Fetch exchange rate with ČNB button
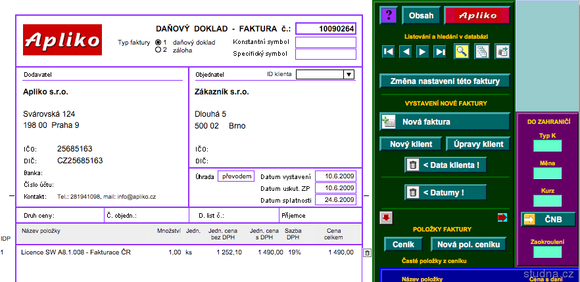 pyautogui.click(x=548, y=219)
